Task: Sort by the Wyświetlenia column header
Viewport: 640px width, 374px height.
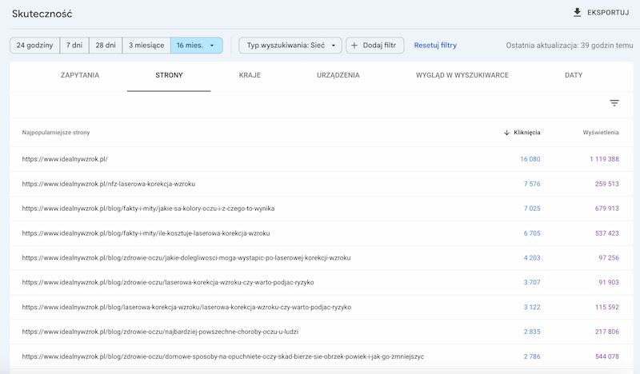Action: point(601,133)
